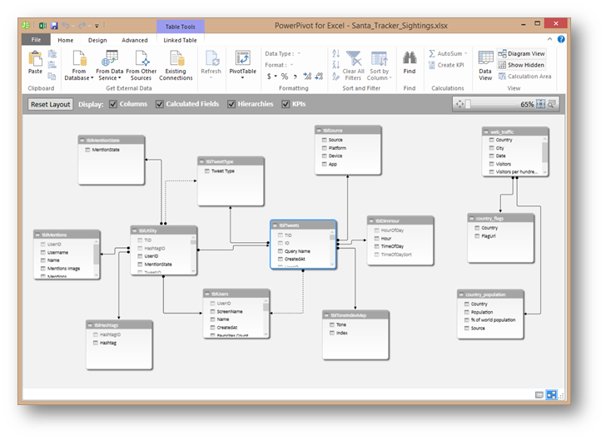
Task: Select the FlagUrl field in country_flags
Action: click(485, 235)
